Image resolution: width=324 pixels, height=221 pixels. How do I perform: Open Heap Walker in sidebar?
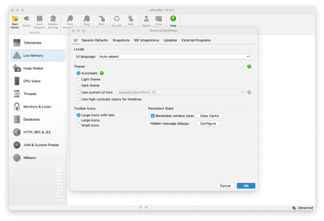tap(38, 69)
